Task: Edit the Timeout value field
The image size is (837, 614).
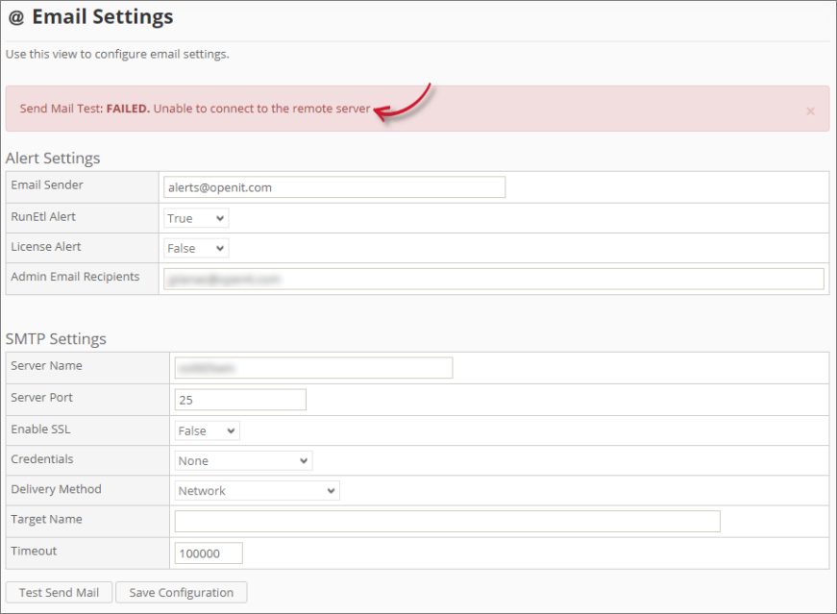Action: point(209,553)
